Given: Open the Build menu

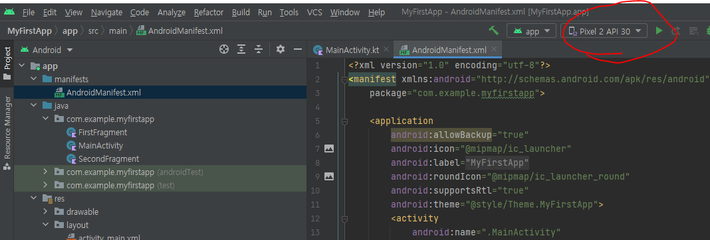Looking at the screenshot, I should pos(241,12).
